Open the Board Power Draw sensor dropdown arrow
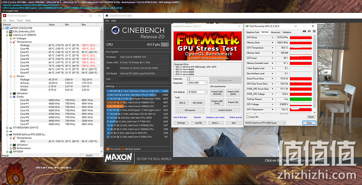 click(x=273, y=78)
